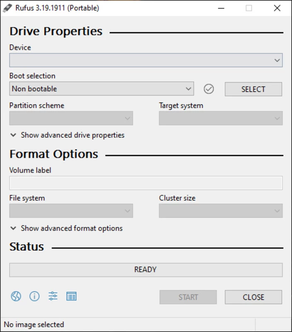Viewport: 292px width, 332px height.
Task: Open the Device dropdown
Action: pos(146,60)
